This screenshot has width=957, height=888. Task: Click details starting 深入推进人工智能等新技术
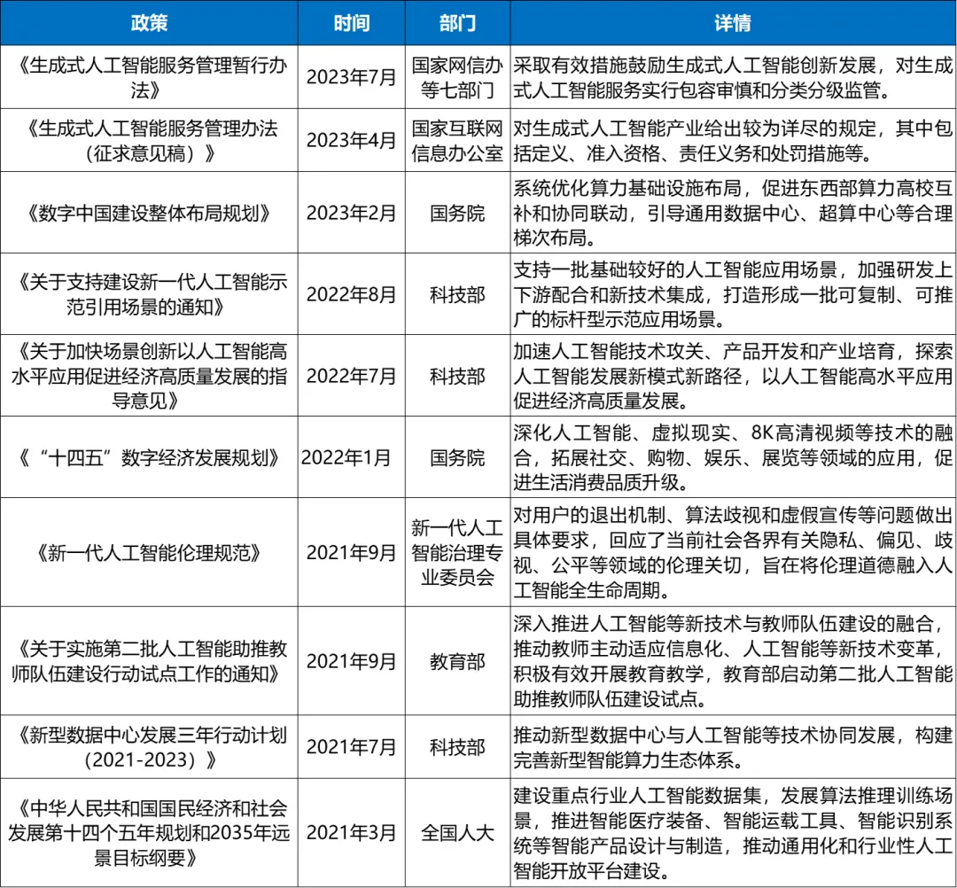click(733, 661)
